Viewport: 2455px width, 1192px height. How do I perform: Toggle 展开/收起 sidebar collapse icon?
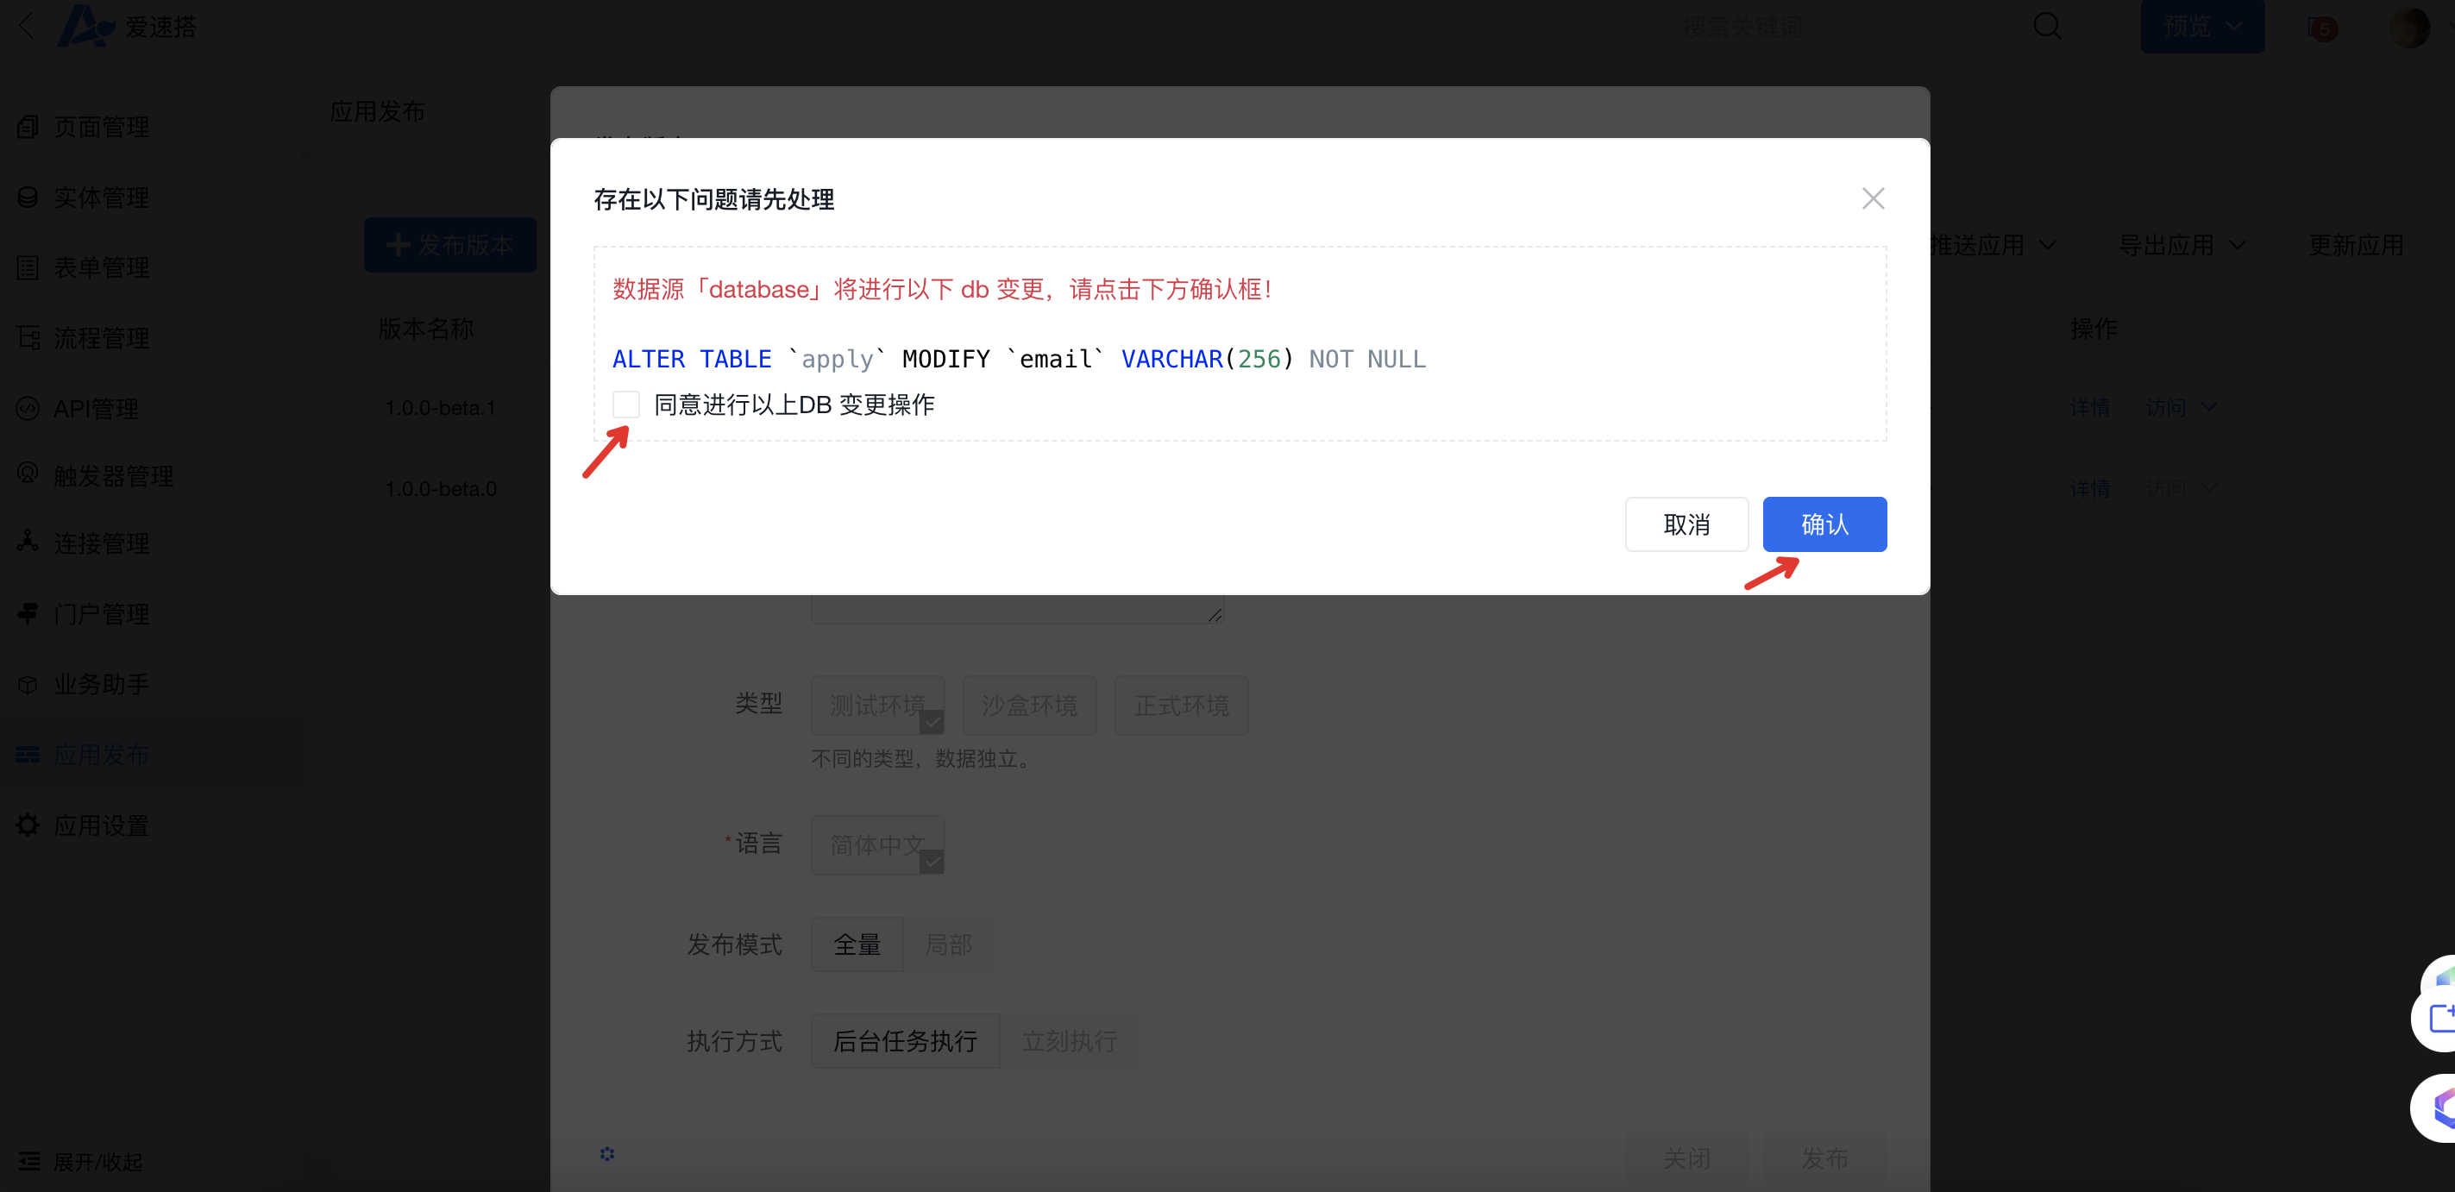[29, 1161]
